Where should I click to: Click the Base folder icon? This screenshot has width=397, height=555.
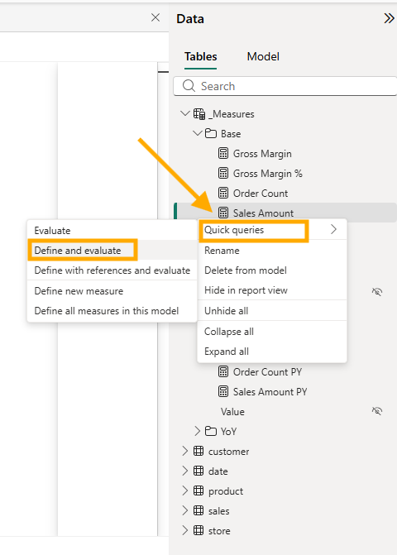point(211,133)
